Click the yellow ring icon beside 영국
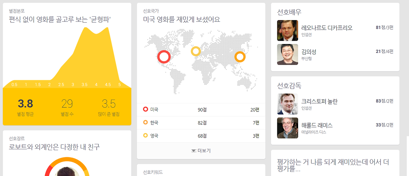Image resolution: width=409 pixels, height=176 pixels. (146, 136)
